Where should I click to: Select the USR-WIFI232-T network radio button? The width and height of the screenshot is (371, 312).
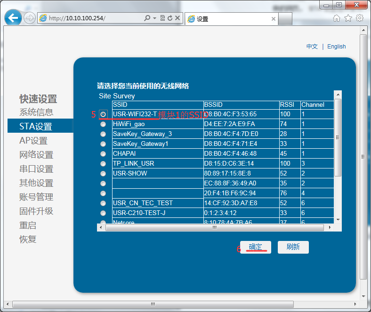[x=103, y=114]
